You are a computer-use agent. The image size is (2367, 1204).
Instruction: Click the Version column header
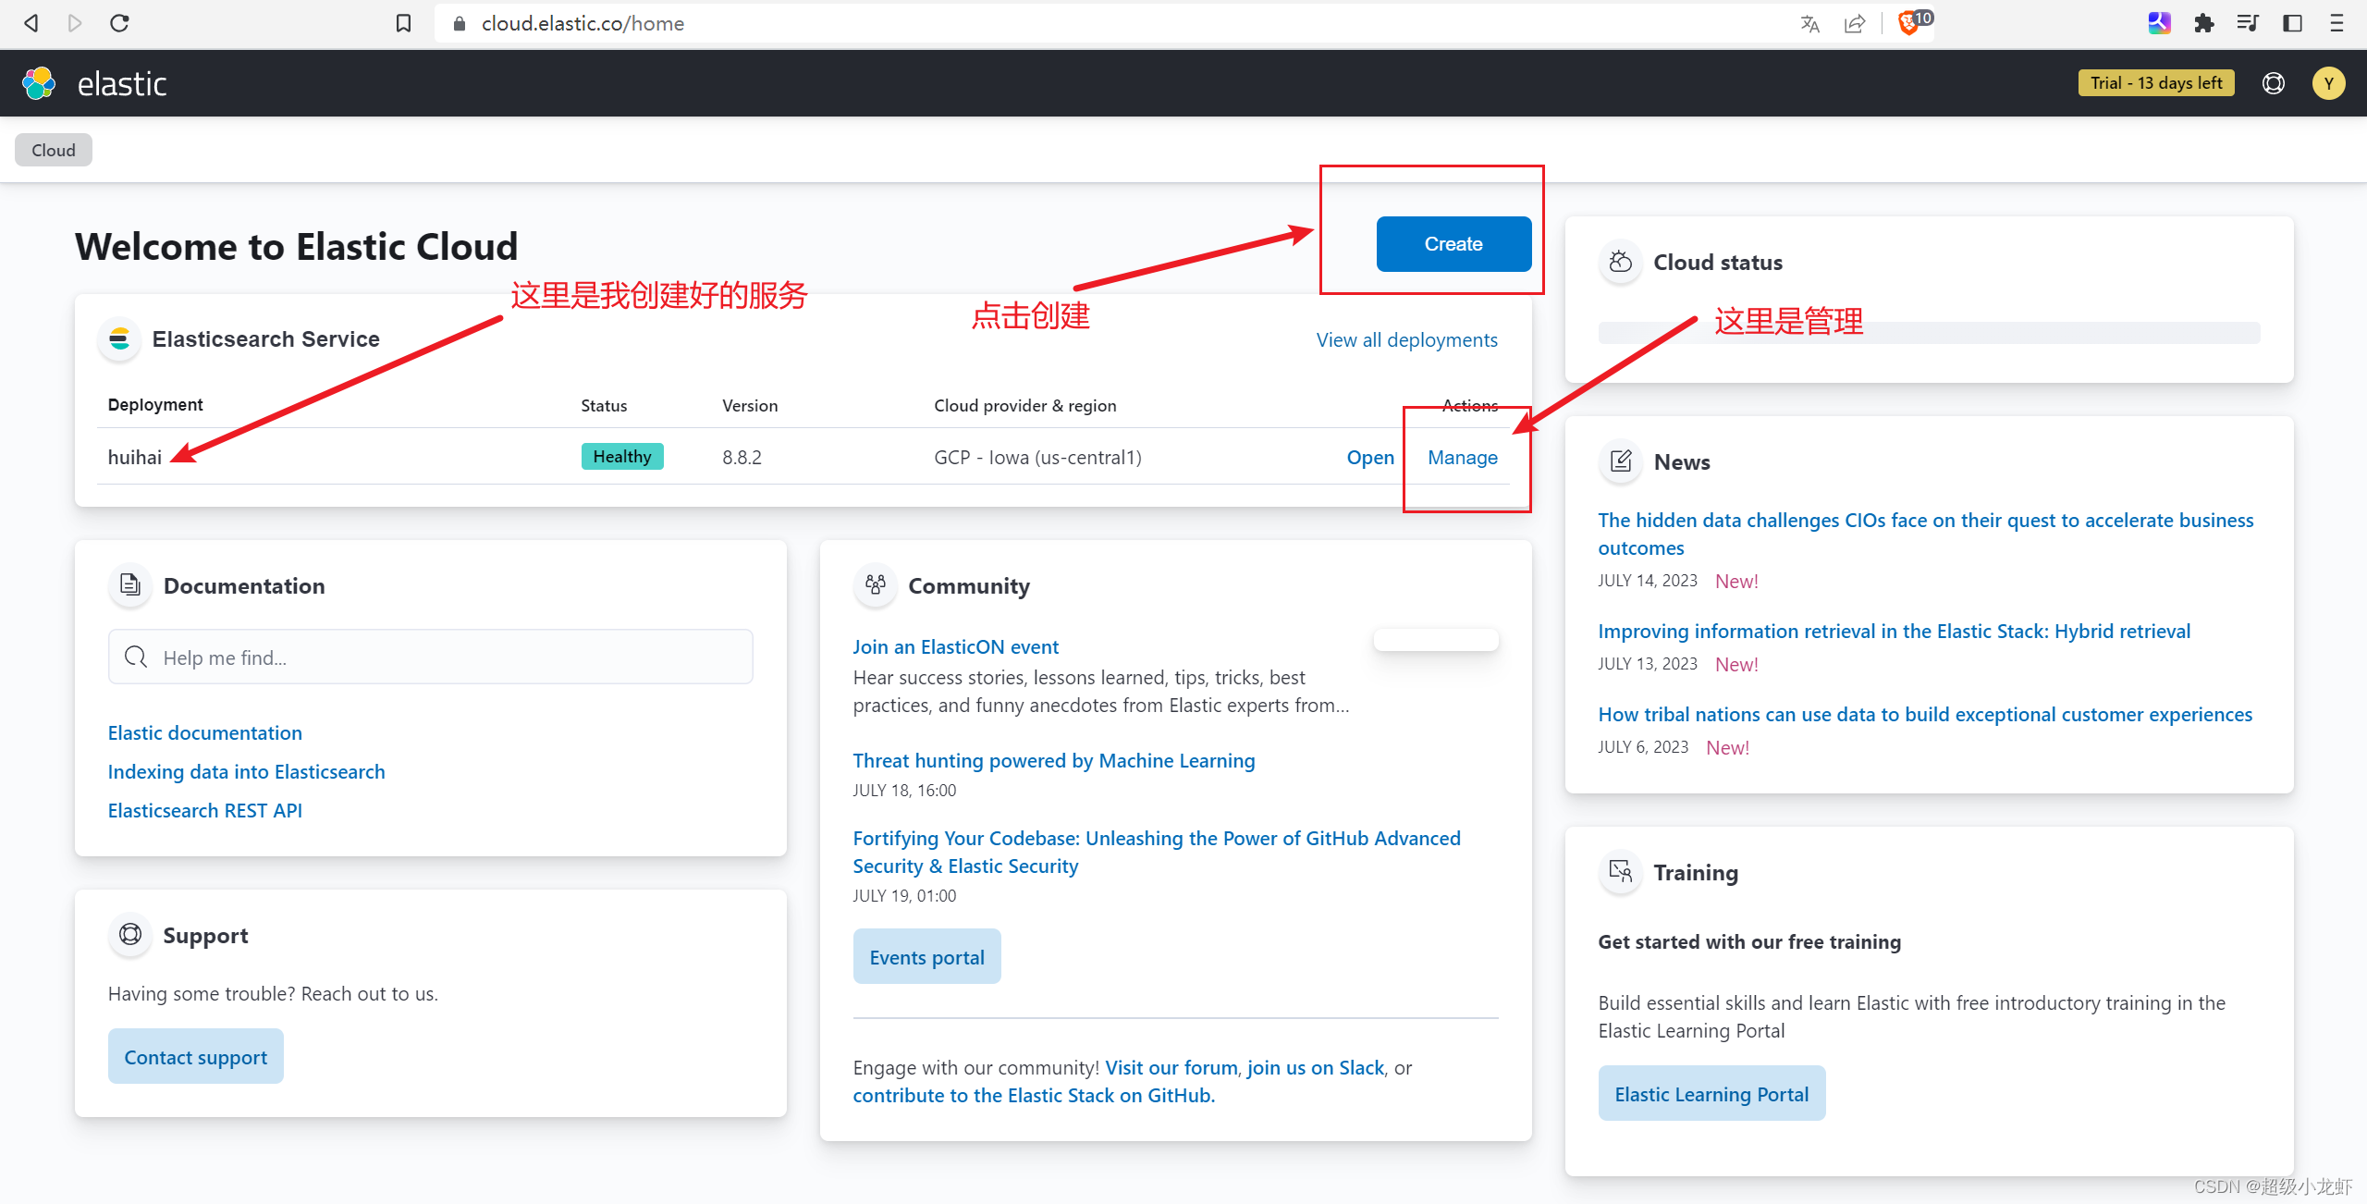(750, 405)
